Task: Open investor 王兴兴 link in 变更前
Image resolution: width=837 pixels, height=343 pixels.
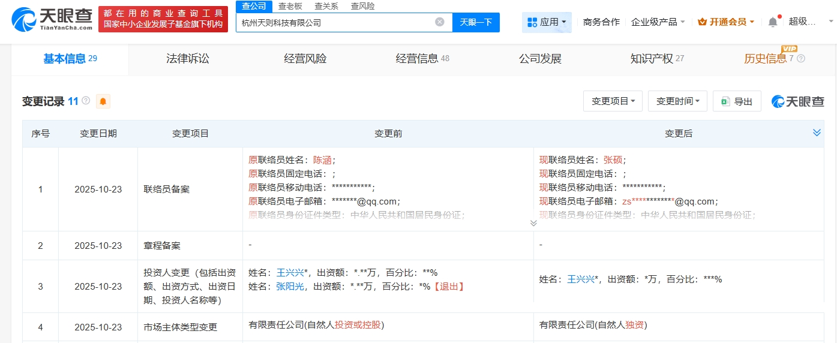Action: [x=289, y=272]
